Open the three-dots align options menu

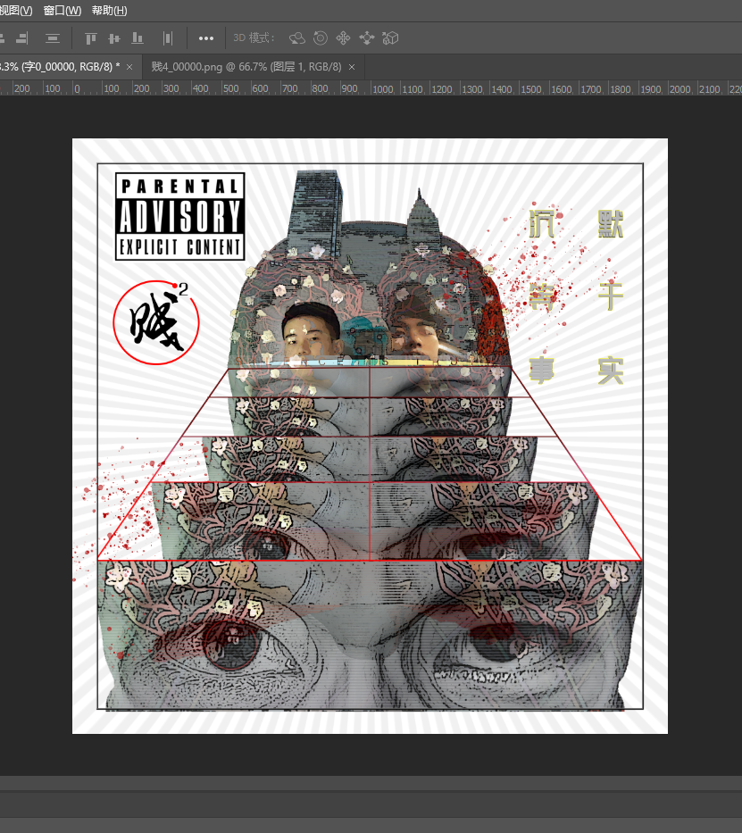point(206,38)
